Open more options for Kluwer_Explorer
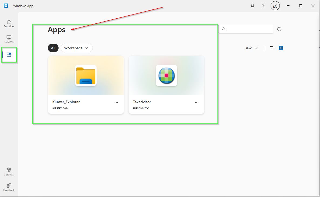Viewport: 320px width, 197px height. coord(116,102)
